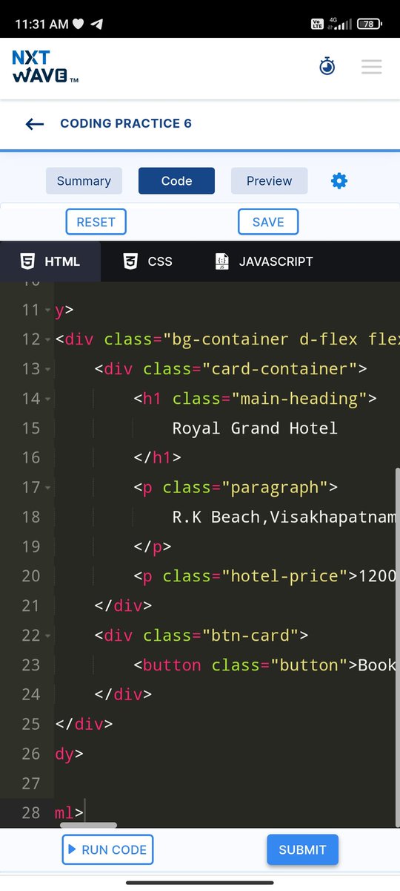
Task: Click the "card-container" class value
Action: pos(279,369)
